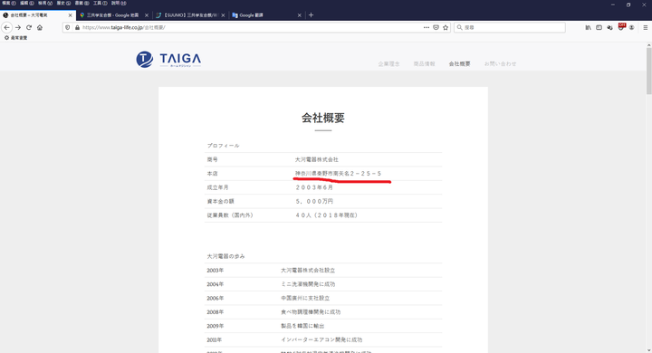This screenshot has height=353, width=652.
Task: Open 企業理念 navigation link
Action: click(388, 64)
